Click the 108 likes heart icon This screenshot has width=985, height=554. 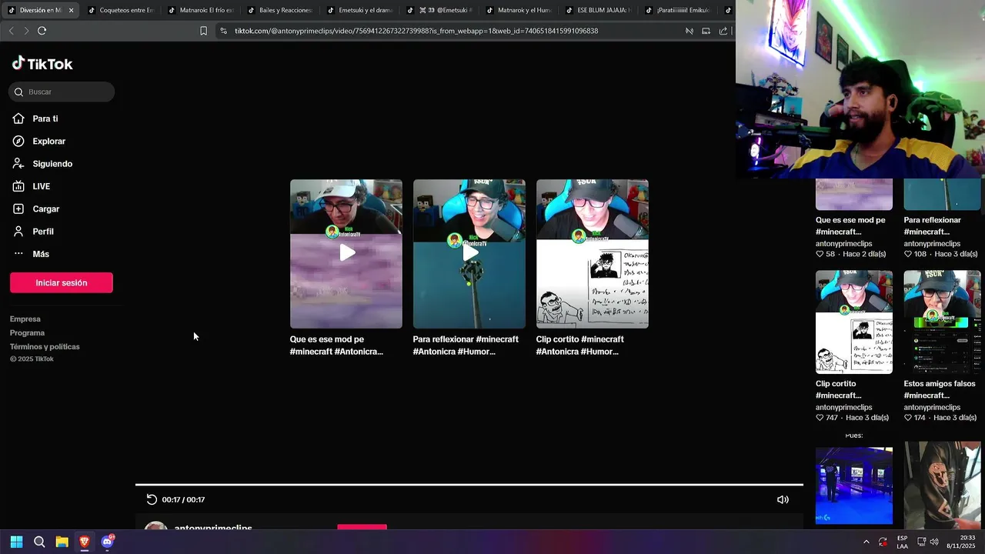click(908, 254)
